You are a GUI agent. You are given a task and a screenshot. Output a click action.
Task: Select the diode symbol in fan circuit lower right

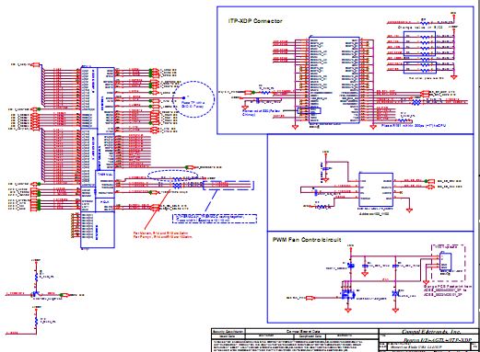tap(395, 294)
